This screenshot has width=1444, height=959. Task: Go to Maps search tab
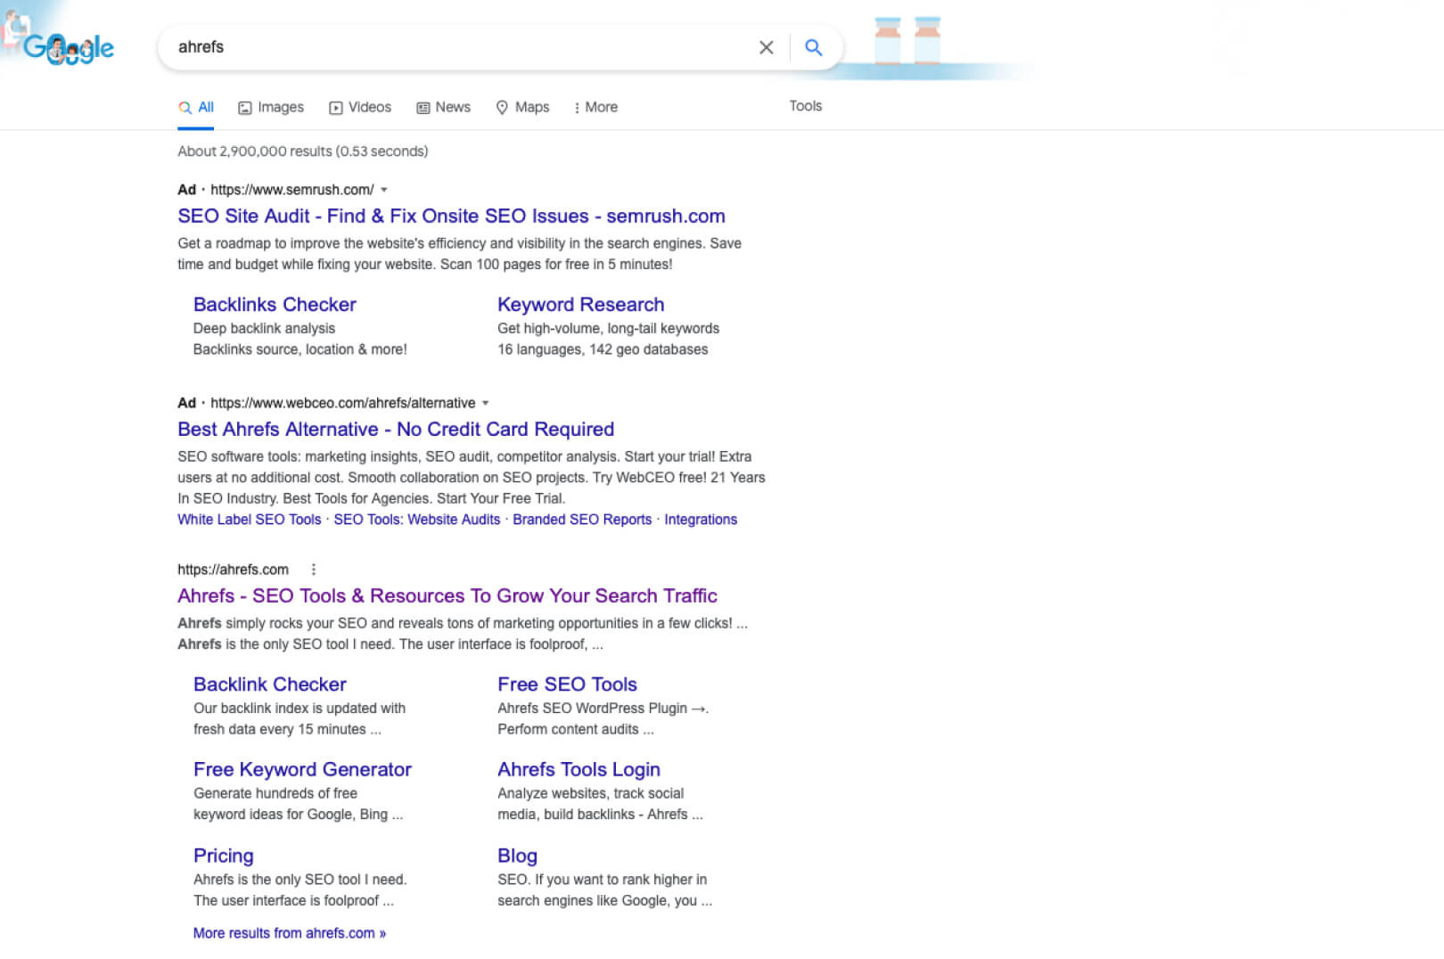522,107
